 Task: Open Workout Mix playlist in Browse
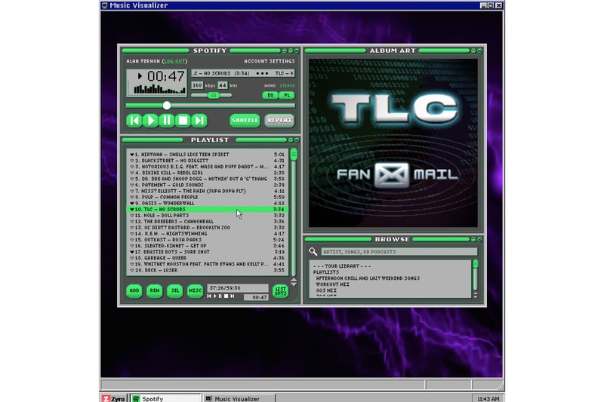click(332, 284)
